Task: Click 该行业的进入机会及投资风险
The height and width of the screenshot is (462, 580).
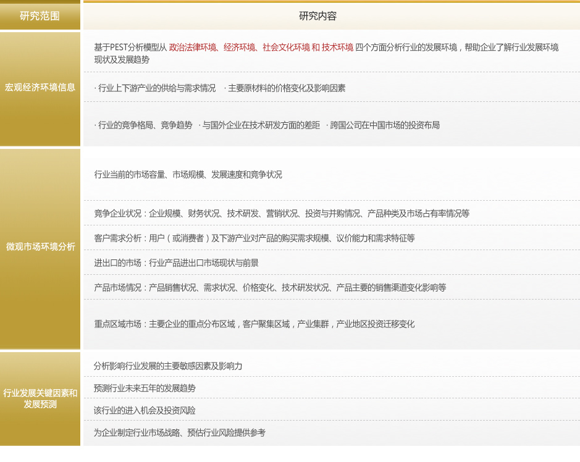Action: pos(145,410)
